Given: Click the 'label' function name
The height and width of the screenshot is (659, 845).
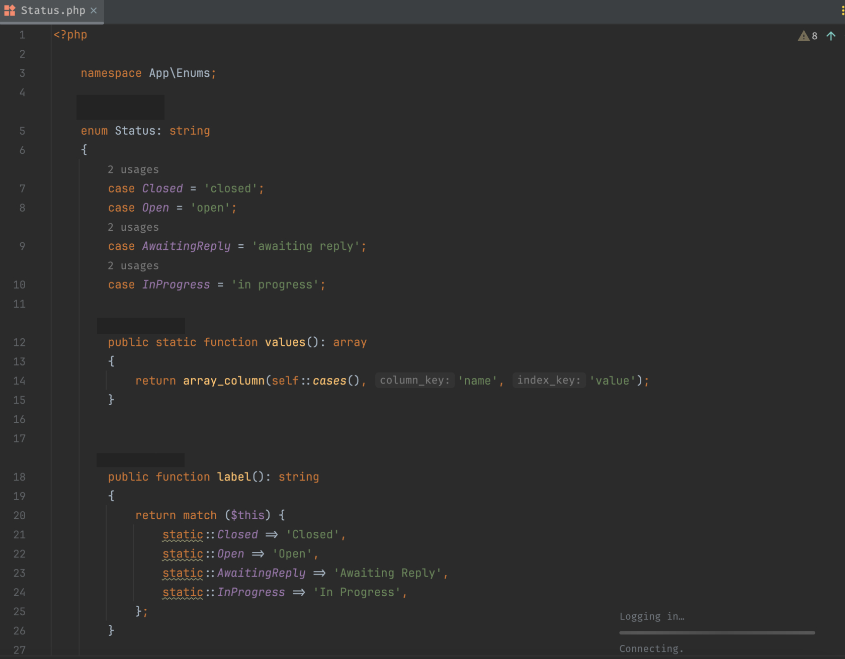Looking at the screenshot, I should pos(234,477).
